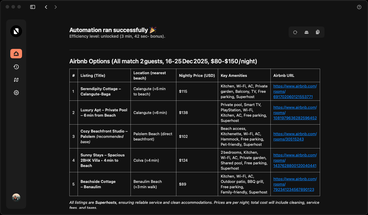This screenshot has height=215, width=368.
Task: Toggle the sidebar panel visibility
Action: [33, 7]
